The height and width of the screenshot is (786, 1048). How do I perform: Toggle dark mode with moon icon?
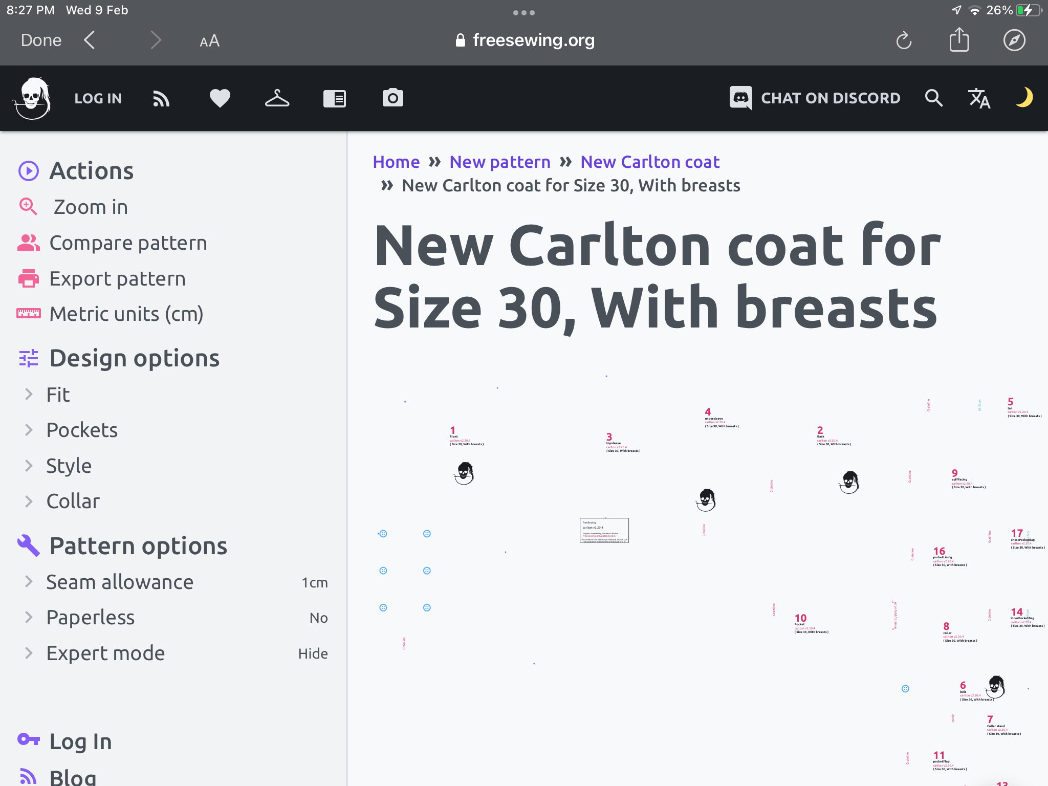click(x=1024, y=97)
